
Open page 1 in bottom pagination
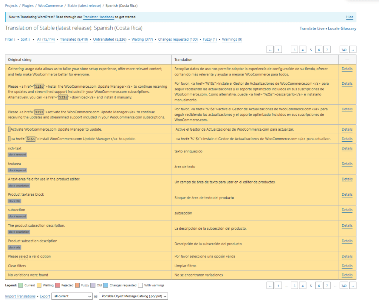(278, 286)
